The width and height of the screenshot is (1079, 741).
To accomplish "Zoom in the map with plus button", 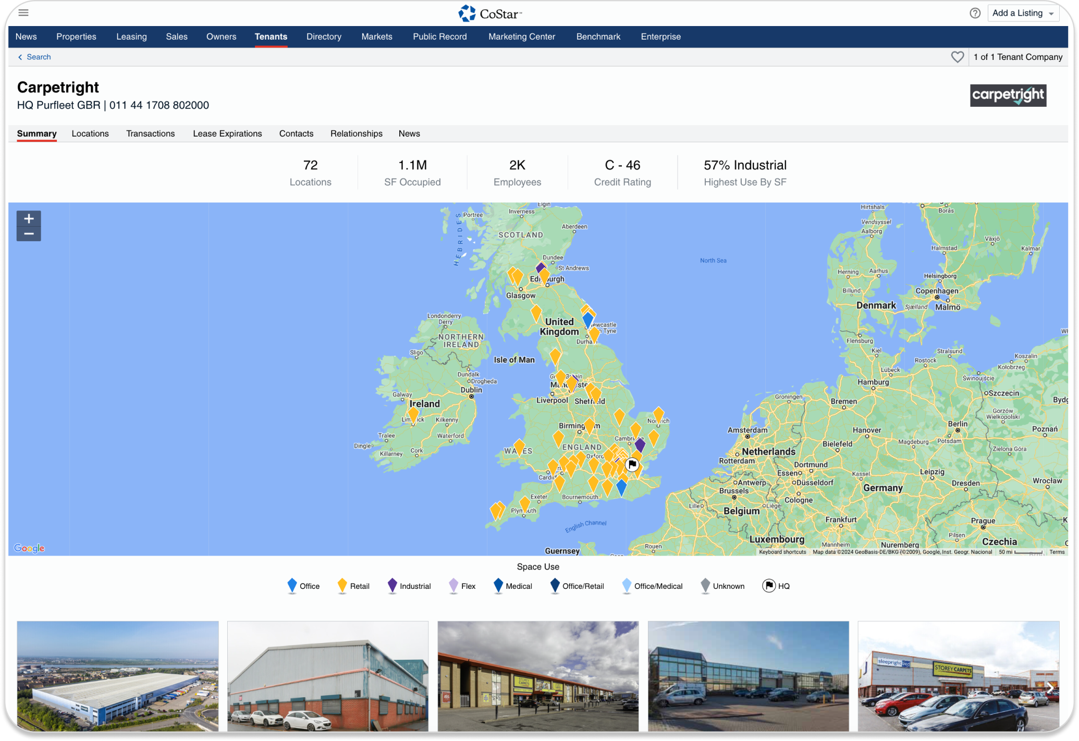I will point(29,218).
